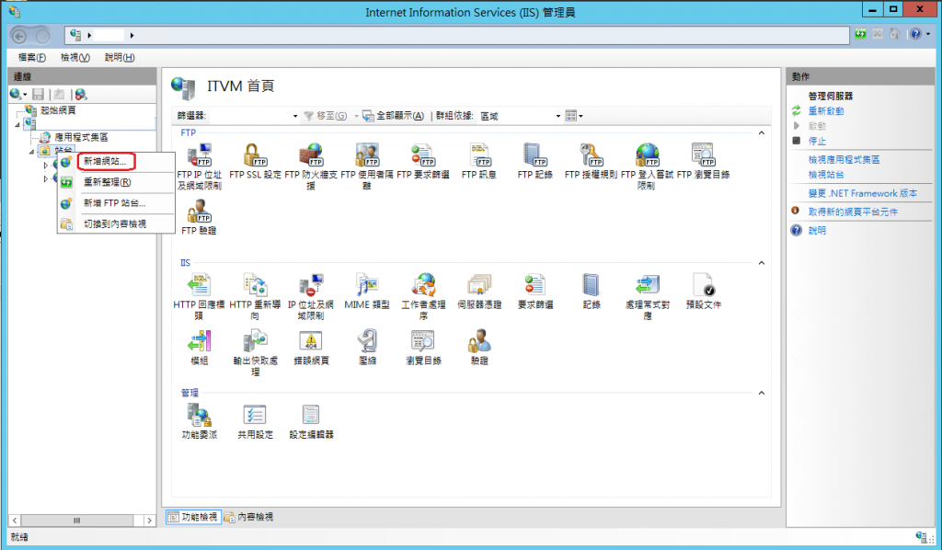The height and width of the screenshot is (550, 942).
Task: Open 工作者處理序 feature
Action: coord(423,297)
